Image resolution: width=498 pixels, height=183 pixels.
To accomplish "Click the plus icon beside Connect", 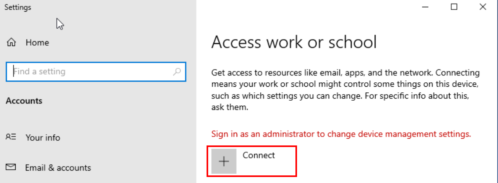I will [x=224, y=161].
